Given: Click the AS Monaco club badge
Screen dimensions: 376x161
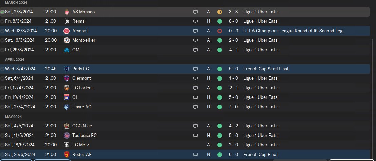Looking at the screenshot, I should (x=67, y=12).
